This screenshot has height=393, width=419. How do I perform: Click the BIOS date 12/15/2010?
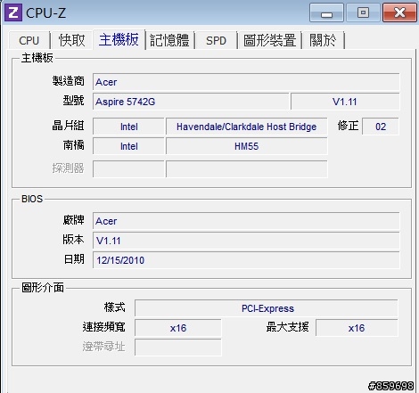coord(246,260)
